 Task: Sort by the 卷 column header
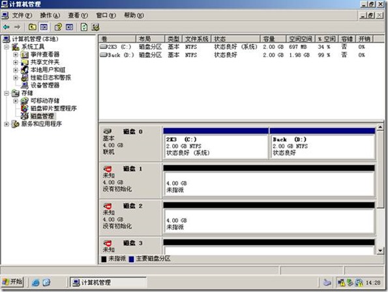[x=117, y=39]
